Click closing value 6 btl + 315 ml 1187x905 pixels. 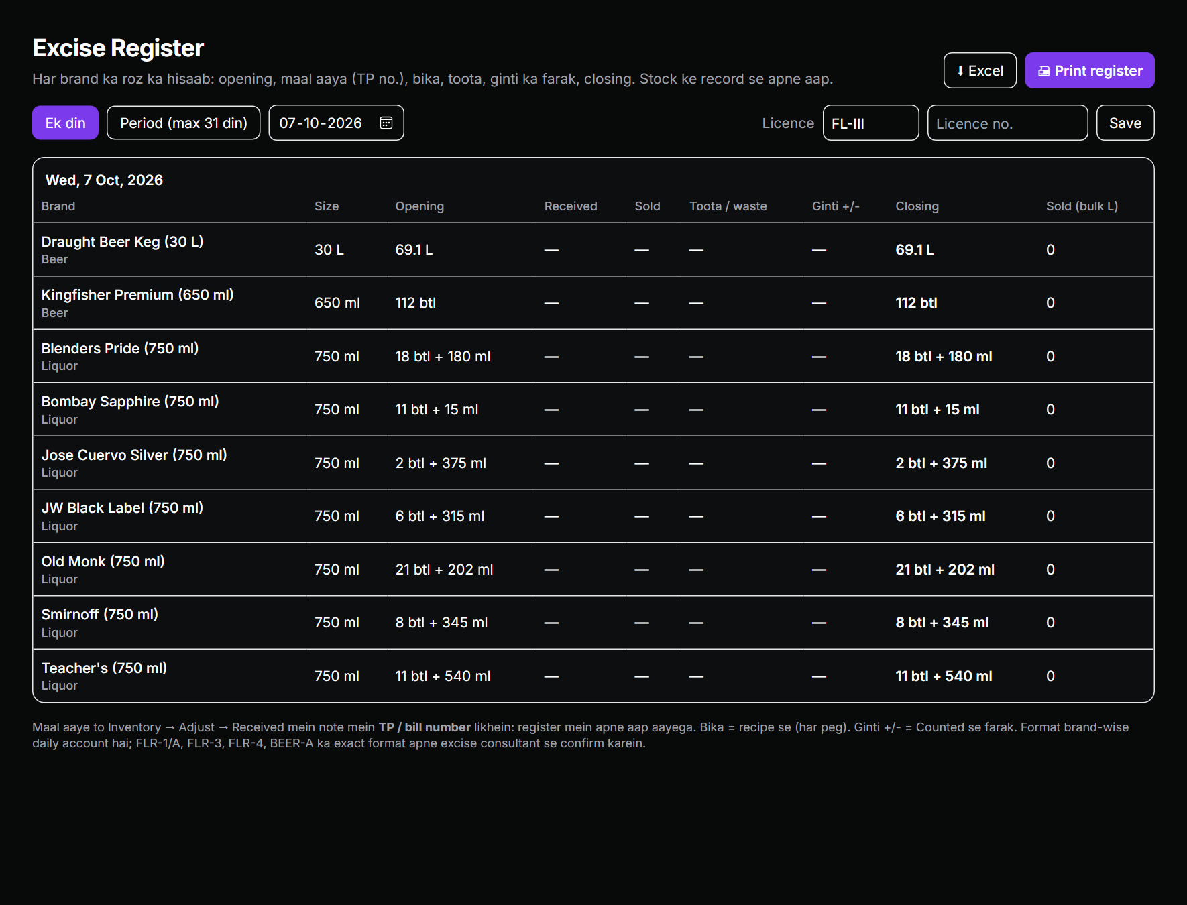click(x=941, y=516)
